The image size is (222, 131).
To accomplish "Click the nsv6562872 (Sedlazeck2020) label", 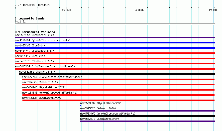I will coord(100,119).
